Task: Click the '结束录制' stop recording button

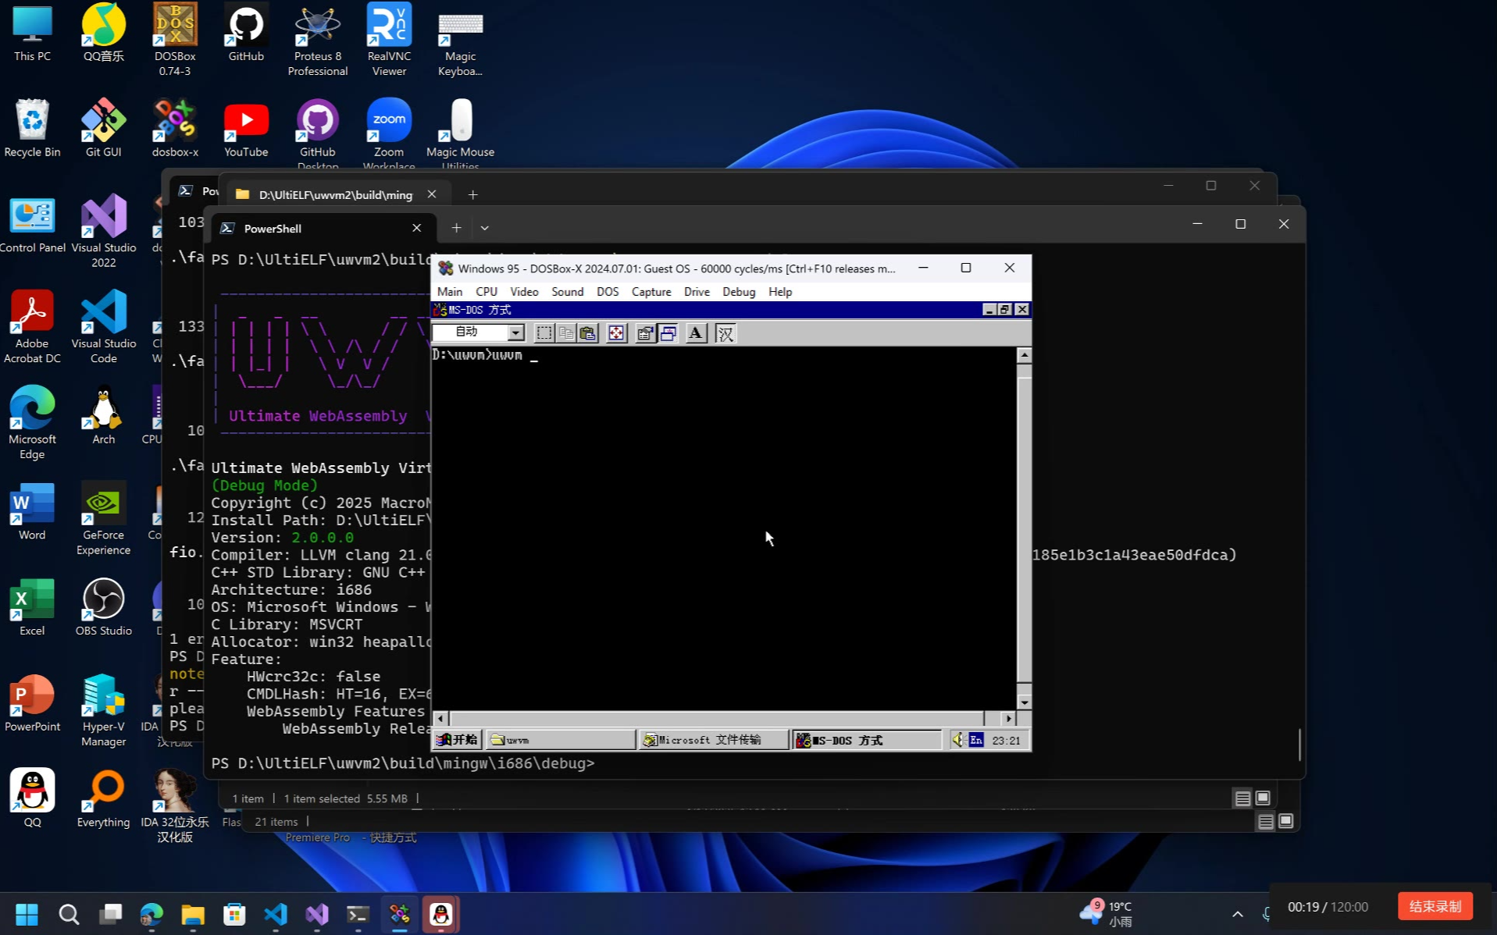Action: coord(1435,906)
